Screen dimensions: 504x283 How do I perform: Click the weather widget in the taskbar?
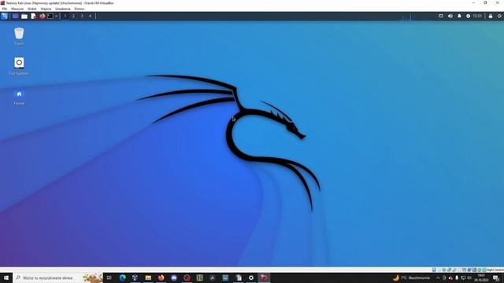[x=411, y=277]
